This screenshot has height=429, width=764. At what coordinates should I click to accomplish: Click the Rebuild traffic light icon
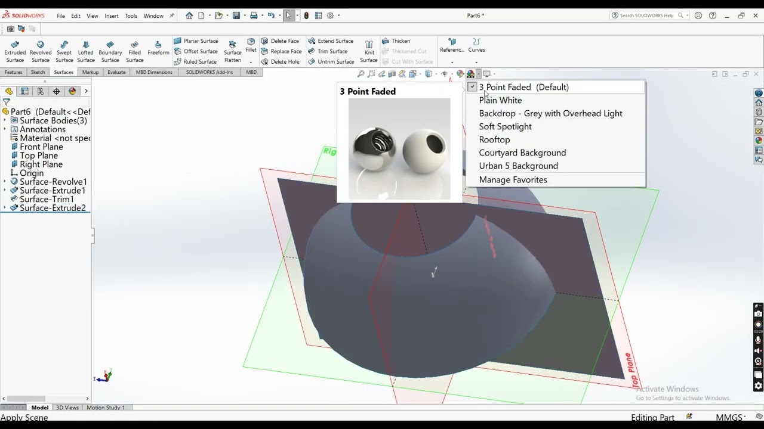(306, 15)
